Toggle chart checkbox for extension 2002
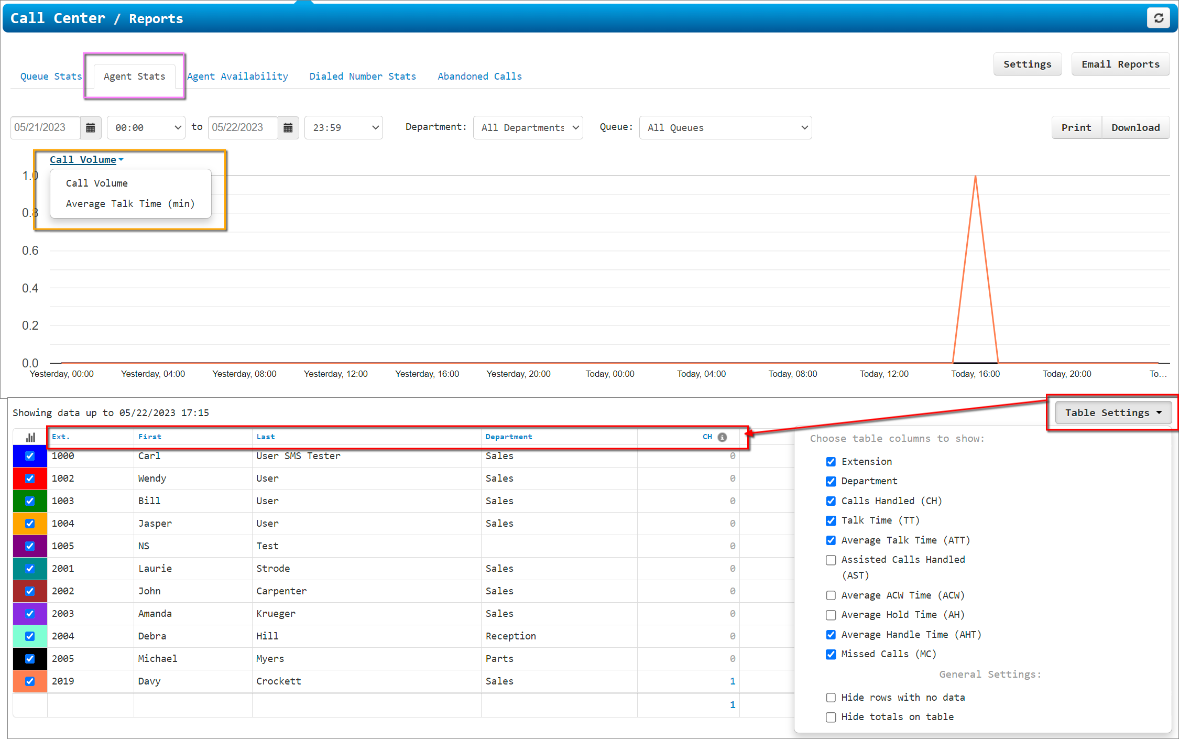The height and width of the screenshot is (739, 1179). click(x=30, y=591)
